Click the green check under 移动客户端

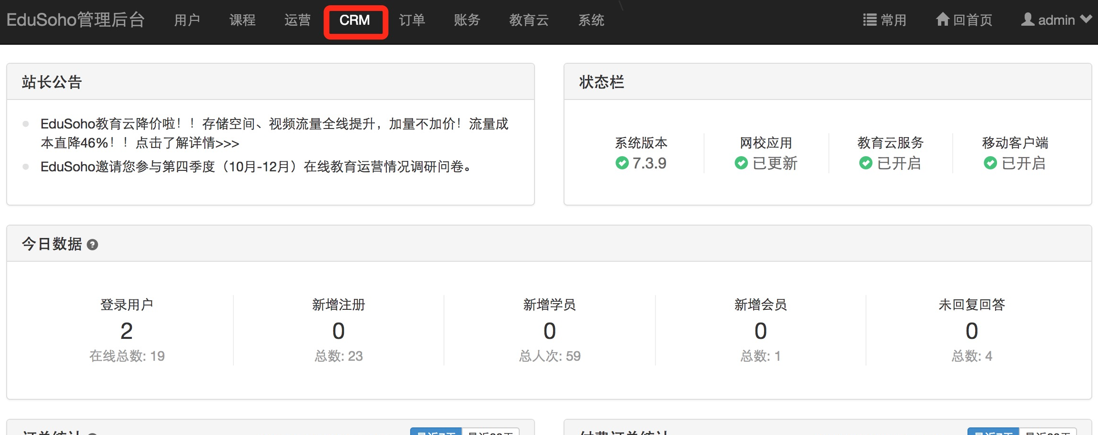pyautogui.click(x=990, y=163)
